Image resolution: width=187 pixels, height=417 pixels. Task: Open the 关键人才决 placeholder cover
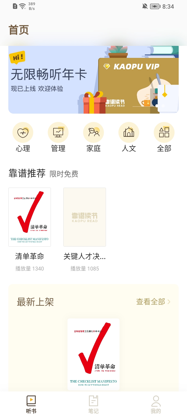(x=85, y=217)
